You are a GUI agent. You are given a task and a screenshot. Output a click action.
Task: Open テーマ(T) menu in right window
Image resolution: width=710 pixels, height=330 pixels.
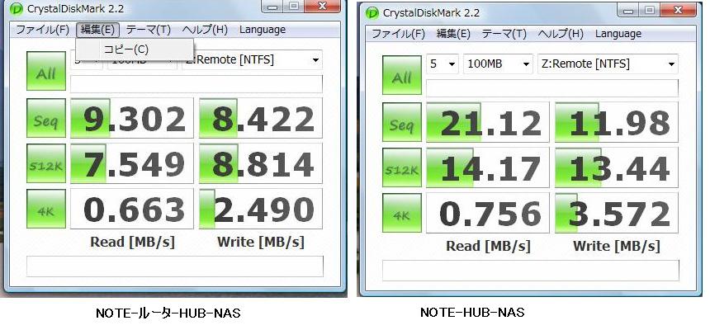504,34
